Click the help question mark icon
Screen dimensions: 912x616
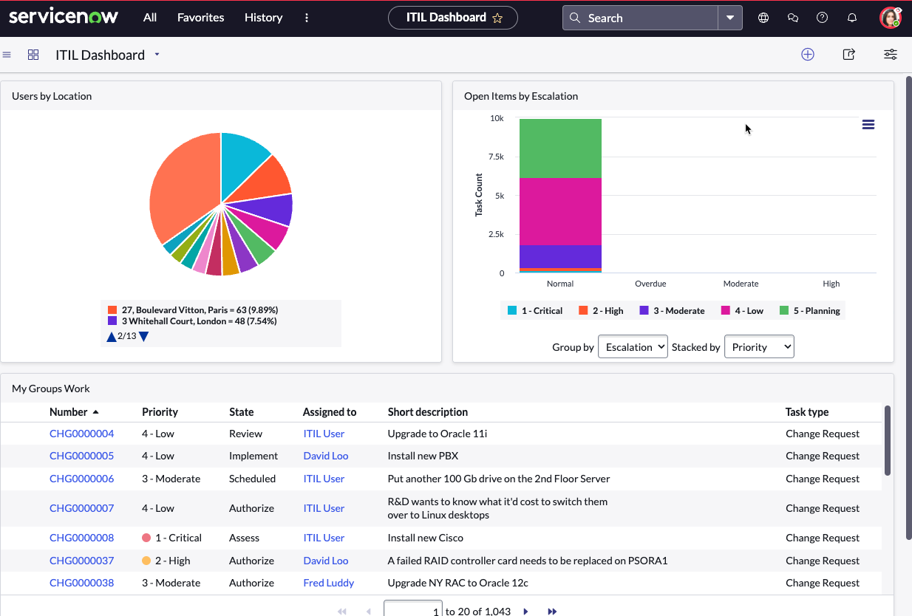[822, 18]
